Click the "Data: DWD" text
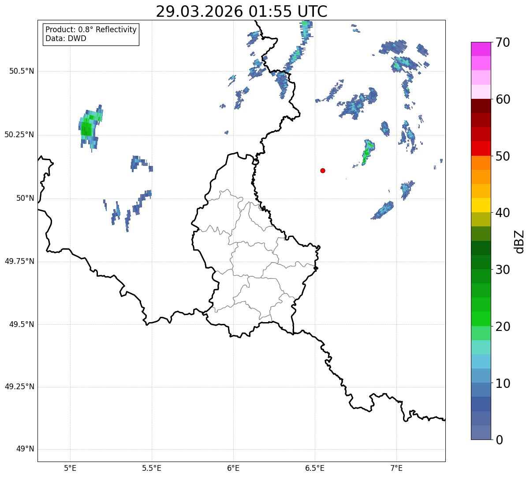Image resolution: width=530 pixels, height=477 pixels. (66, 38)
